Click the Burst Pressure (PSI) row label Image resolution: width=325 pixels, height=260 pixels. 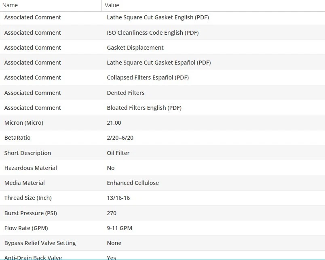[30, 213]
